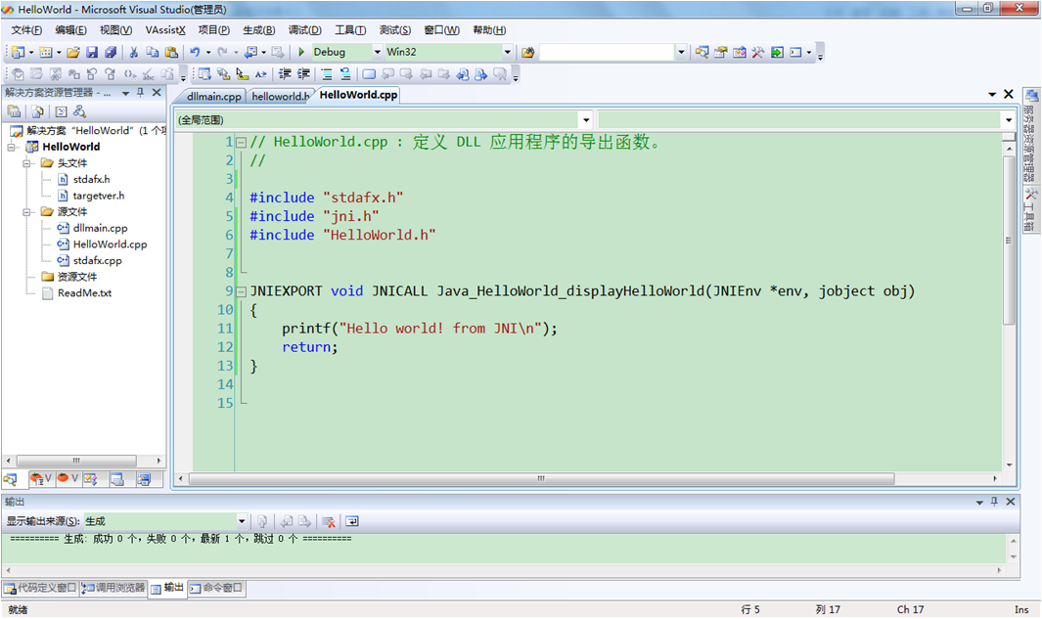Collapse the 头文件 folder
This screenshot has height=619, width=1042.
[x=26, y=163]
